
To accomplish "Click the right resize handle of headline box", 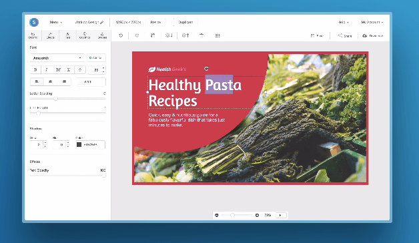I will click(x=266, y=92).
